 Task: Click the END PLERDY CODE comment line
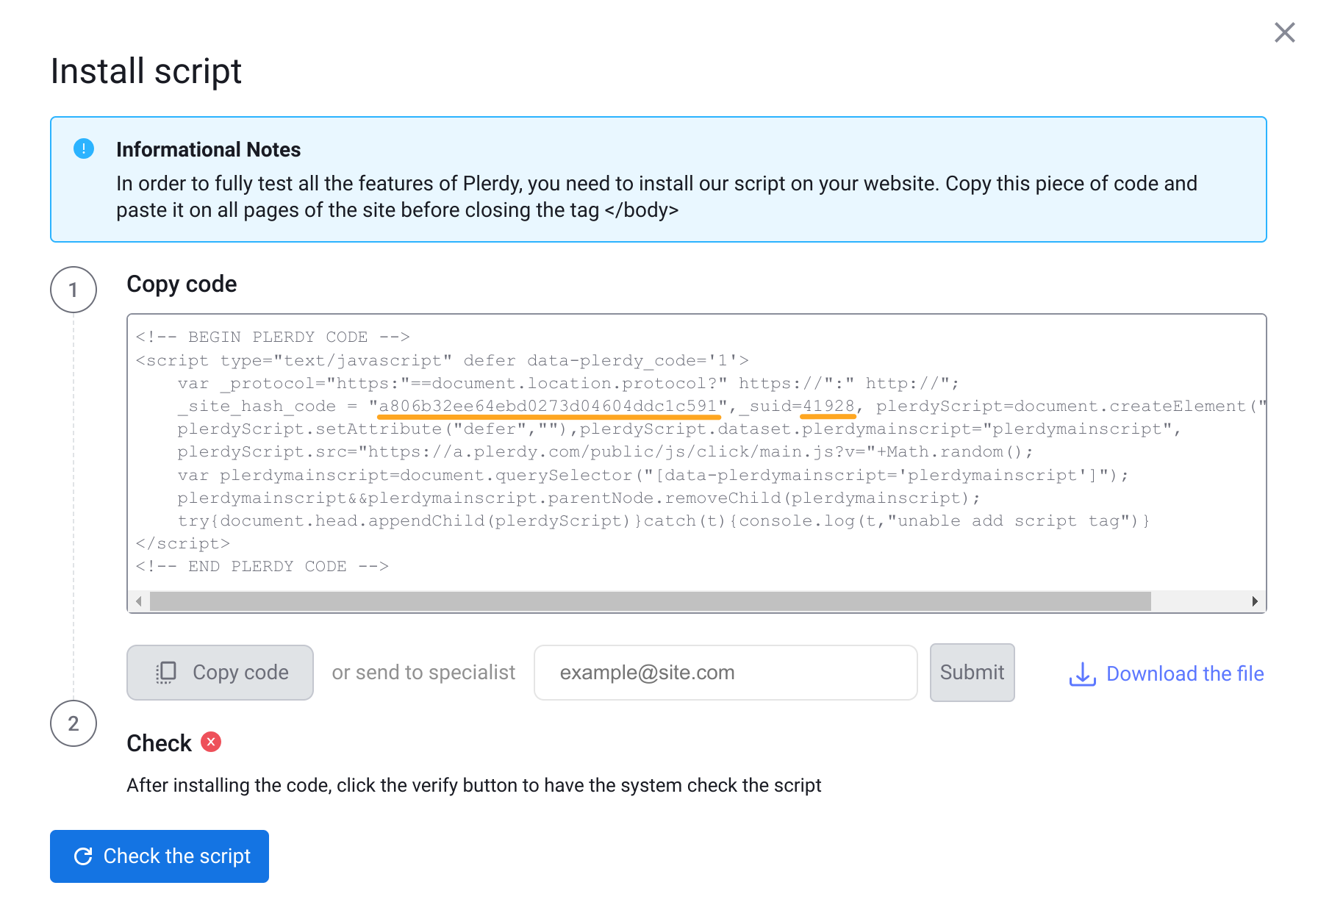(x=262, y=566)
